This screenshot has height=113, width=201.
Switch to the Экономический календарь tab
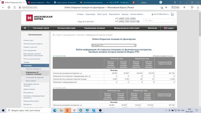click(91, 3)
